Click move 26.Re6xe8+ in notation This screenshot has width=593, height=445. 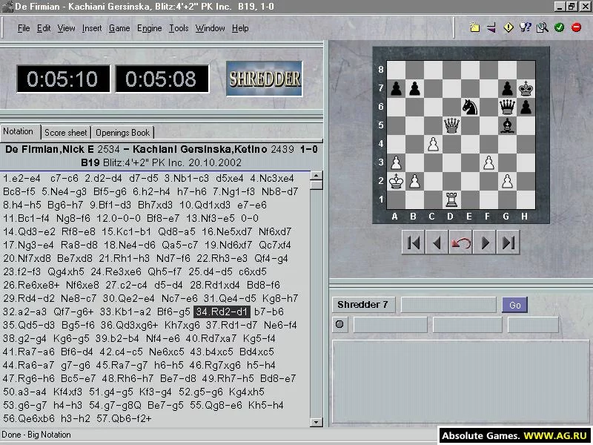pos(31,285)
